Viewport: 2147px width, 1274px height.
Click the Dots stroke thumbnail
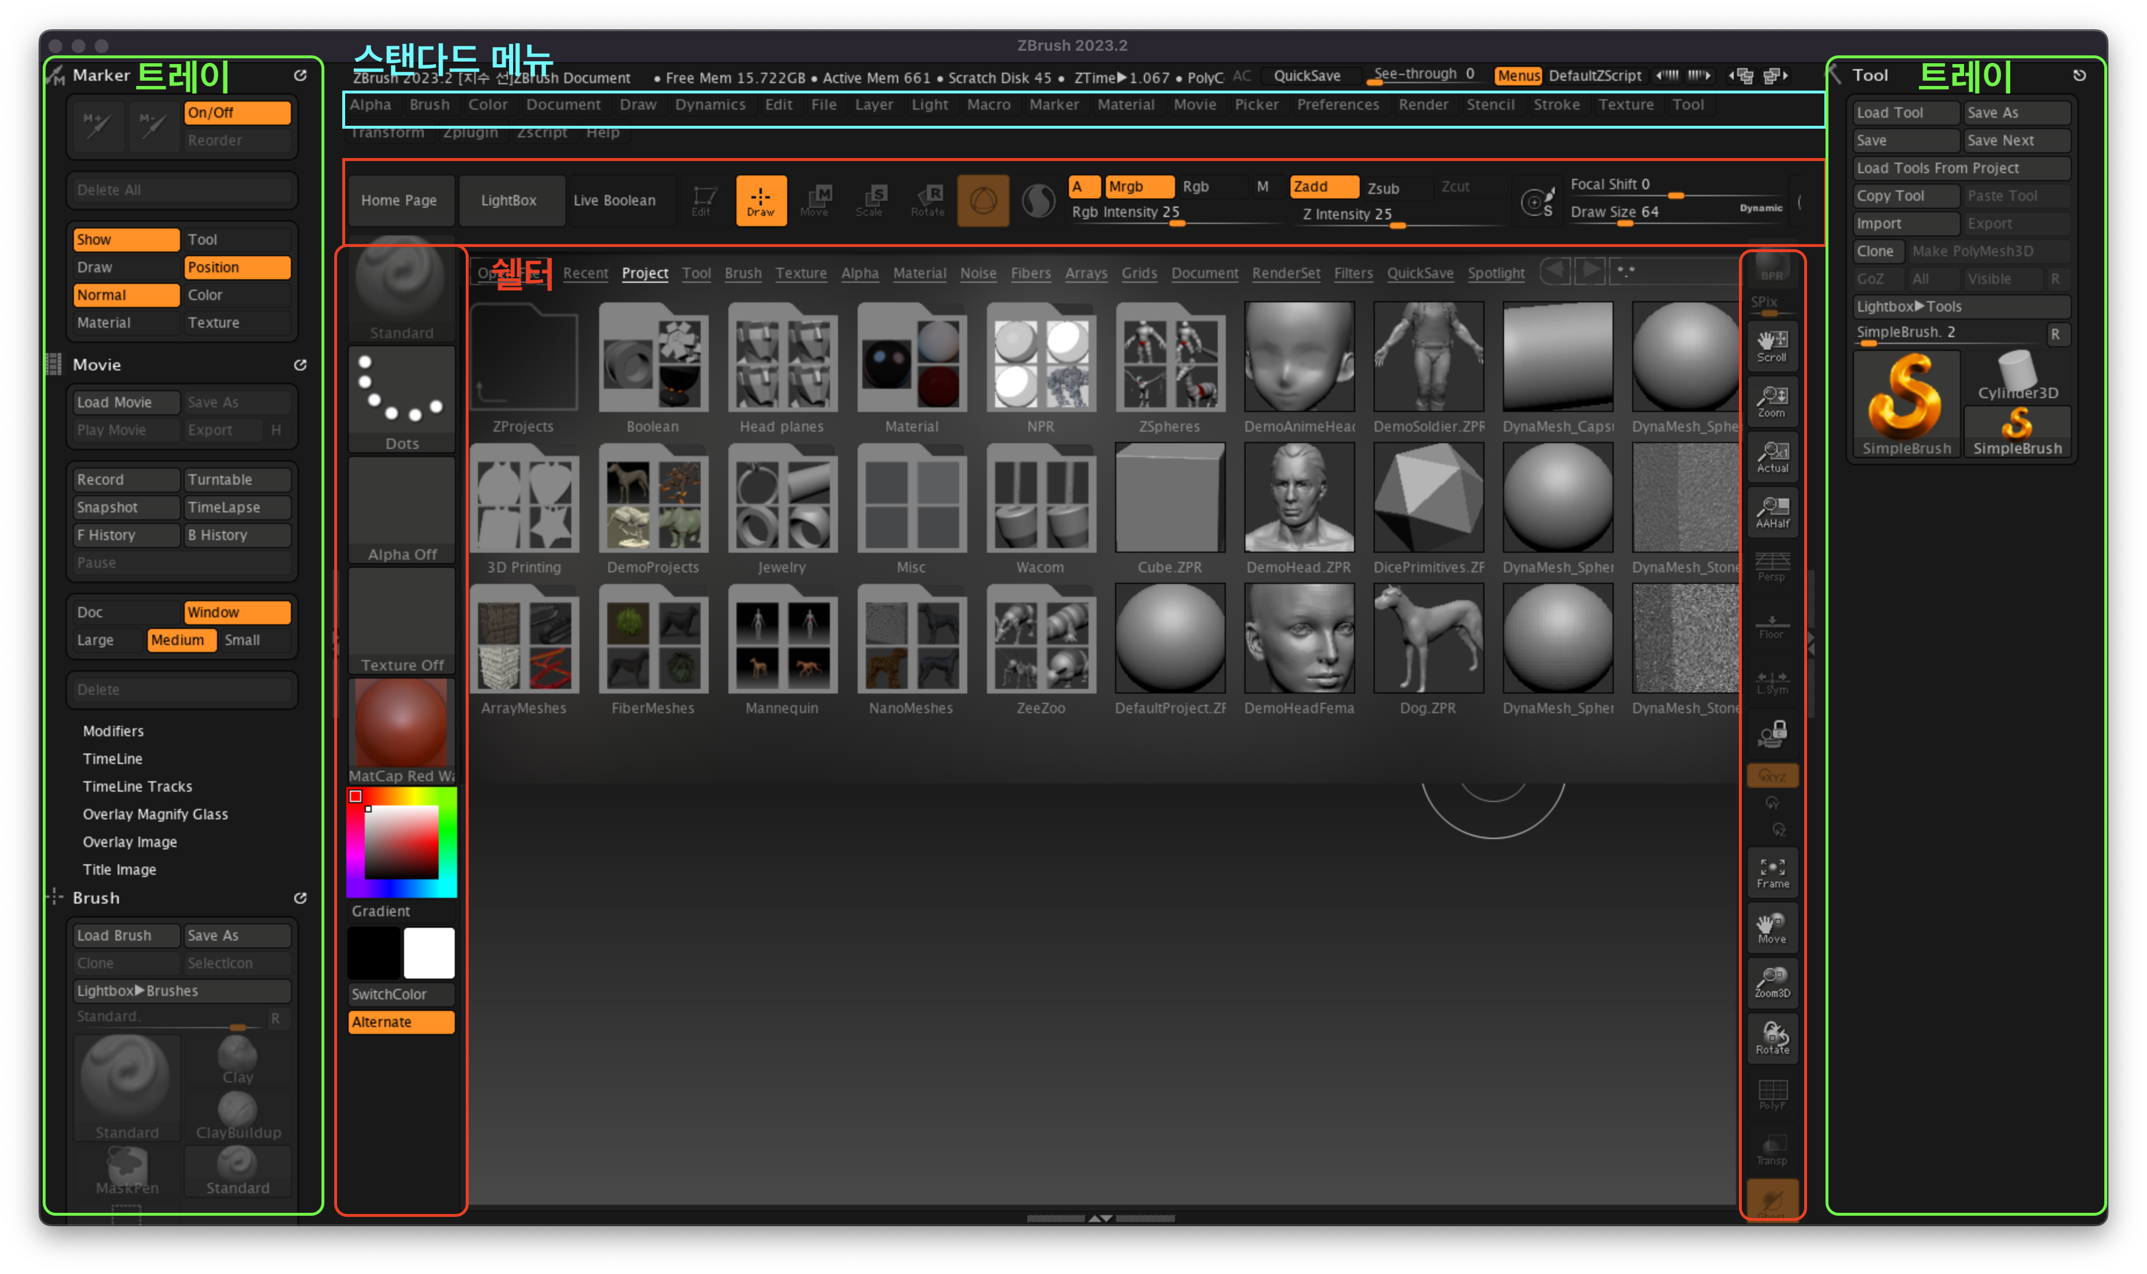(x=402, y=398)
